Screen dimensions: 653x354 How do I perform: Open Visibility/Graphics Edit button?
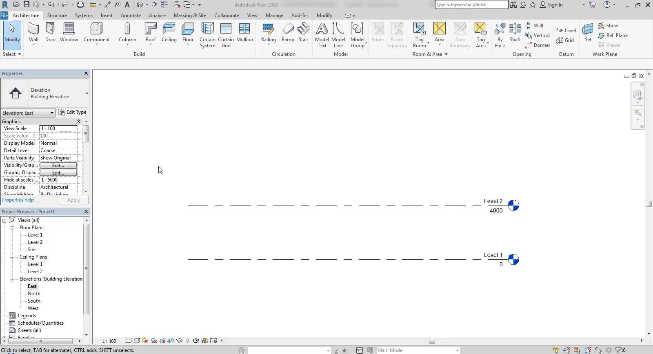tap(58, 165)
